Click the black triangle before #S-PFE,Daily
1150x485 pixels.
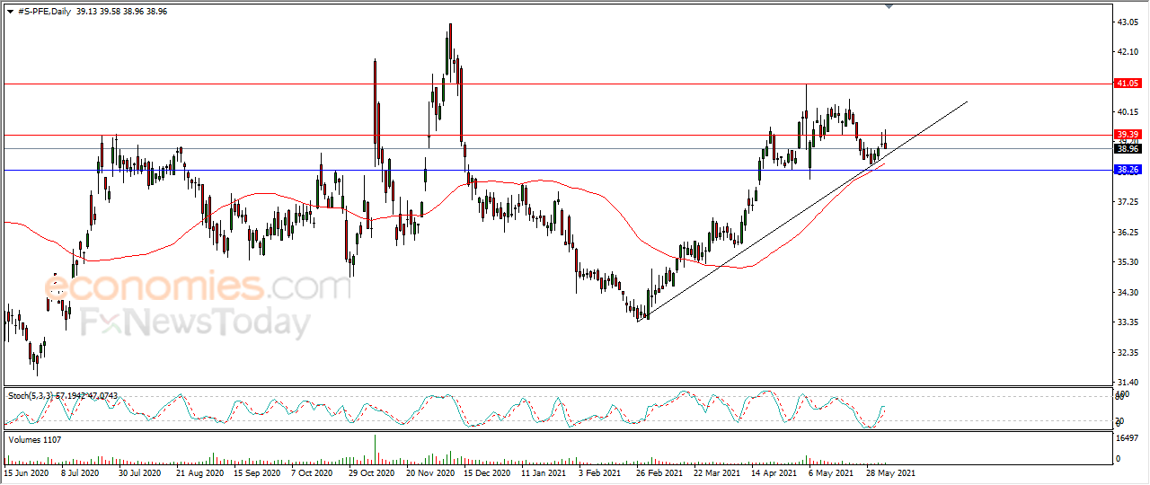(x=10, y=11)
